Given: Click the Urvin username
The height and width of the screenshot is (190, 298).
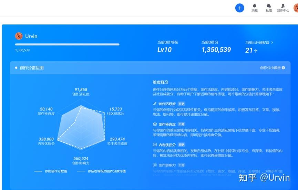Looking at the screenshot, I should coord(31,36).
